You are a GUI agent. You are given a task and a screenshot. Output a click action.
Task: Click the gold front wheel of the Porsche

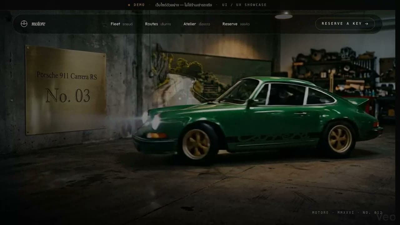(196, 144)
